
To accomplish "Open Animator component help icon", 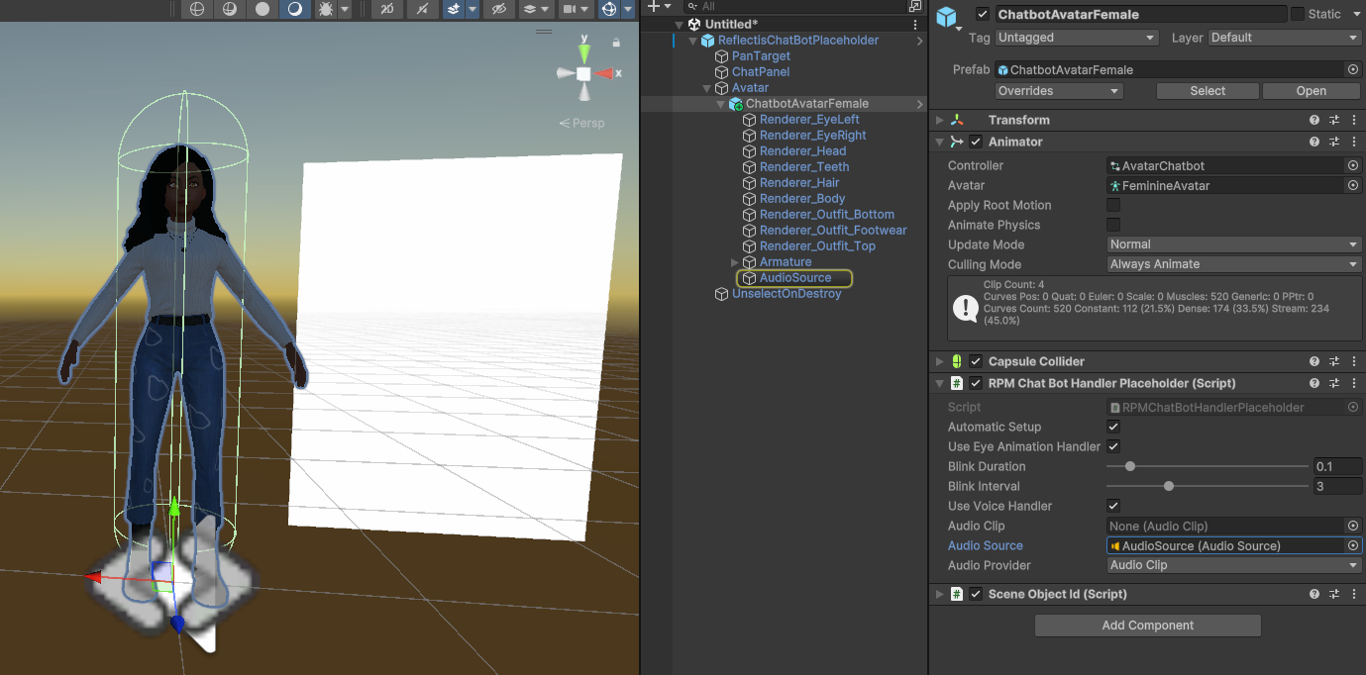I will 1313,142.
